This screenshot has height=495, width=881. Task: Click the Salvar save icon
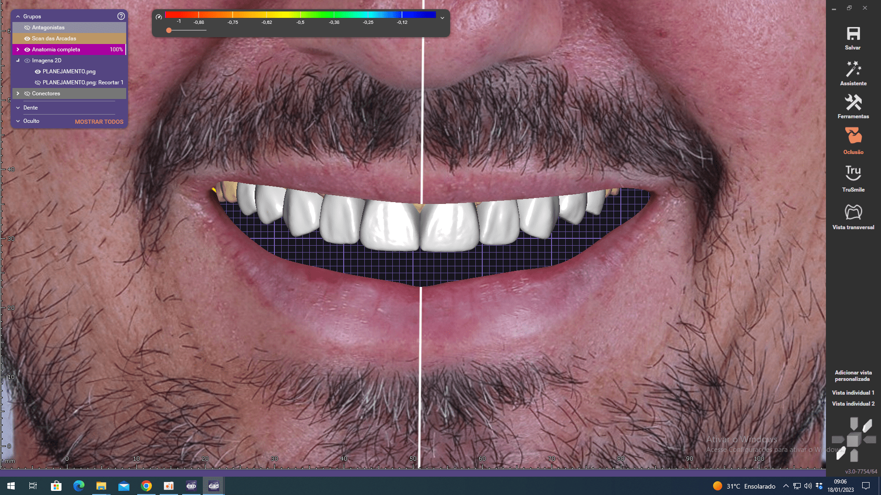click(853, 34)
